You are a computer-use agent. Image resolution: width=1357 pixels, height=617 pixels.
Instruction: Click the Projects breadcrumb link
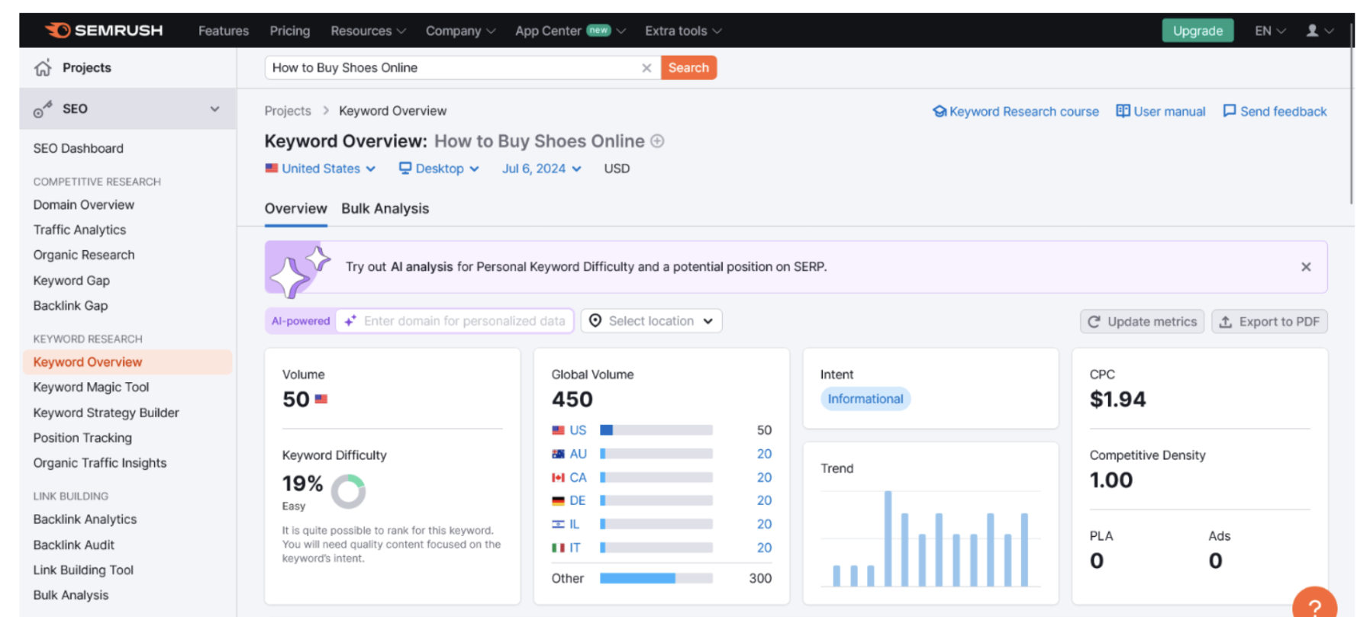pyautogui.click(x=288, y=111)
